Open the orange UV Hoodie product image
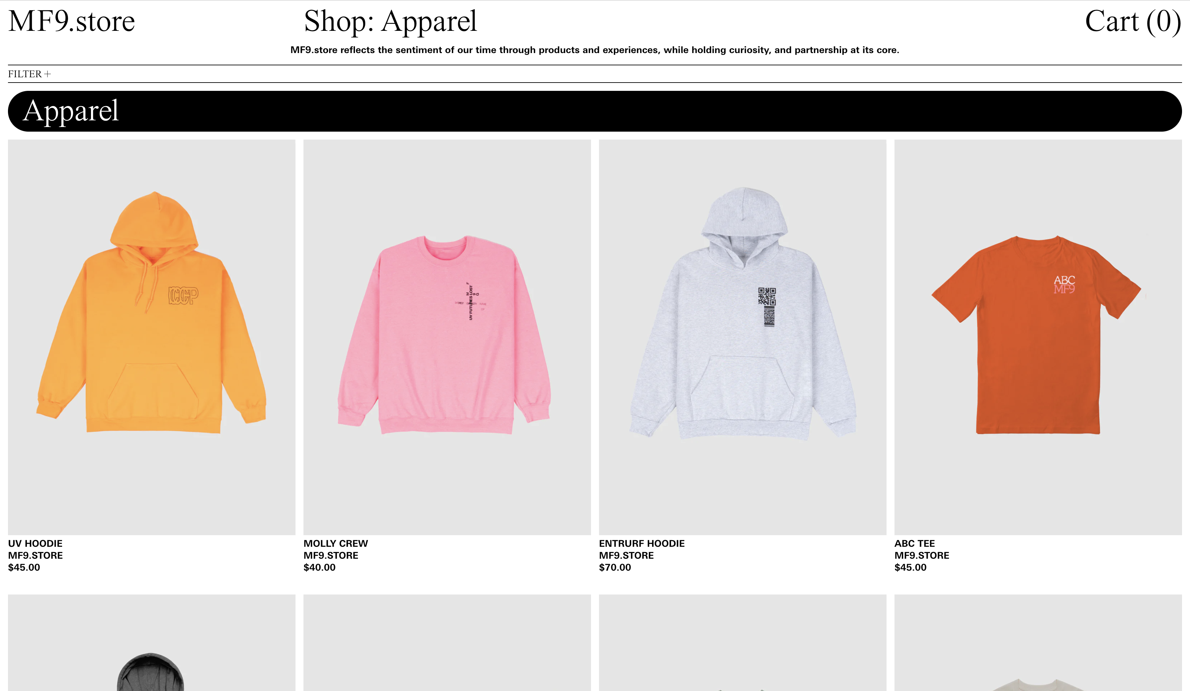 click(152, 337)
